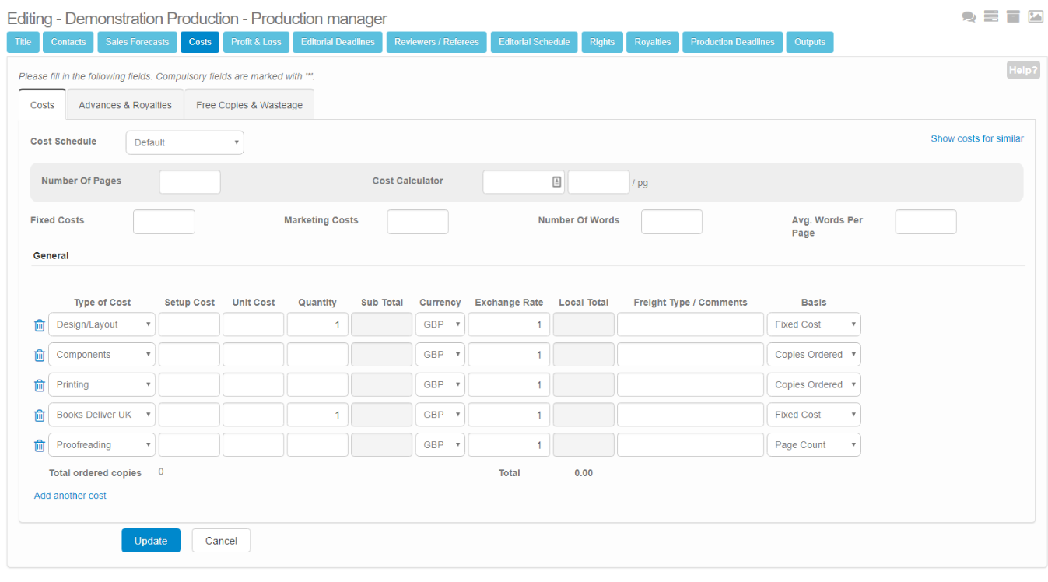Click trash icon beside Books Deliver UK
1048x582 pixels.
point(40,415)
